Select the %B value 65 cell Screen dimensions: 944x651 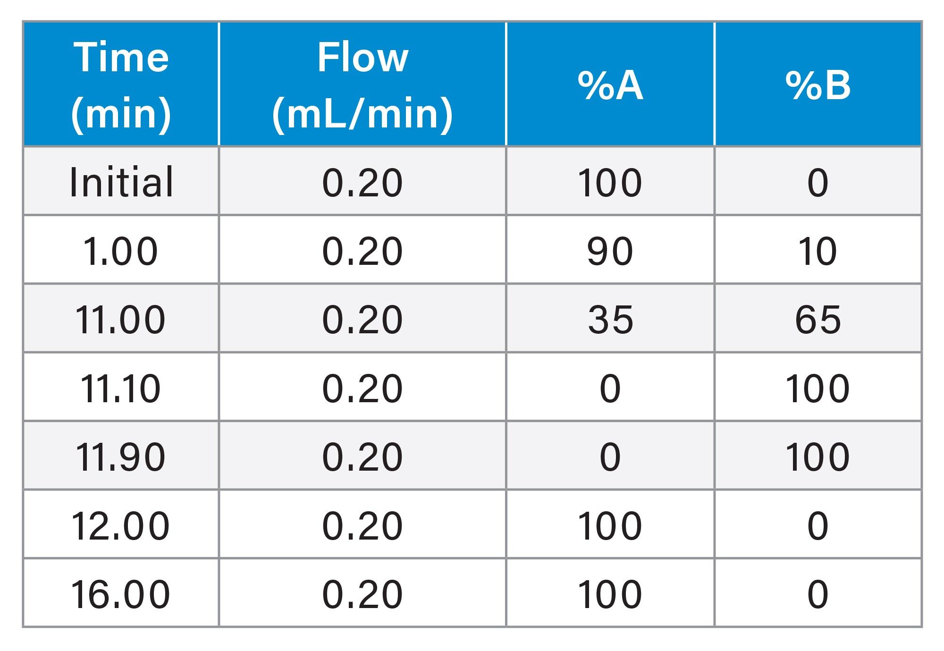tap(818, 319)
